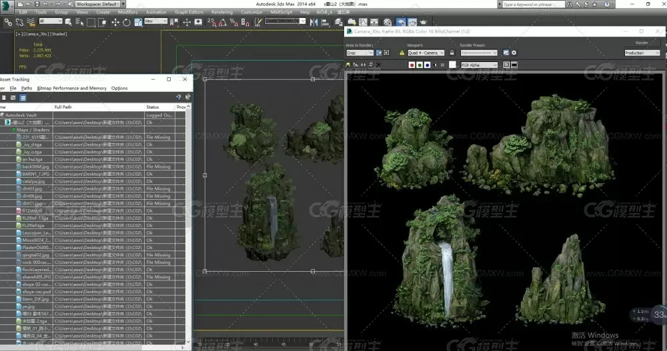Click the Save Image icon in render window
Screen dimensions: 667x351
348,65
